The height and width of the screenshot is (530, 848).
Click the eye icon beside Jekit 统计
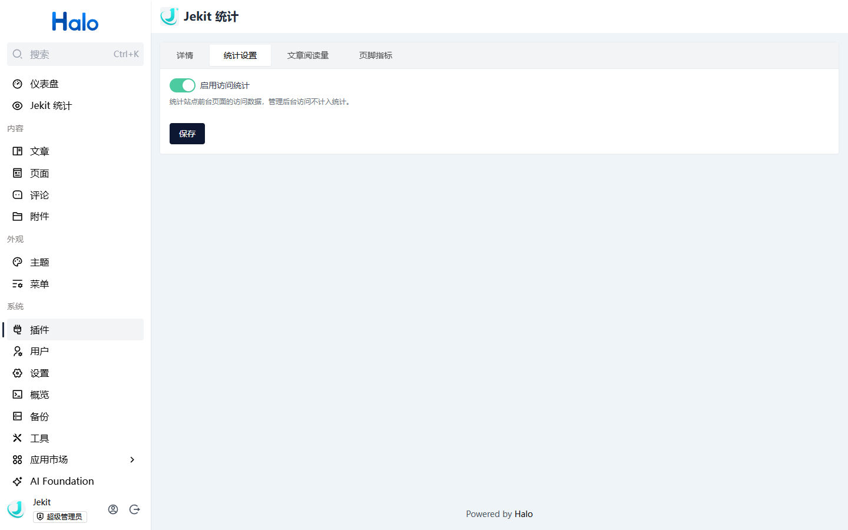18,106
